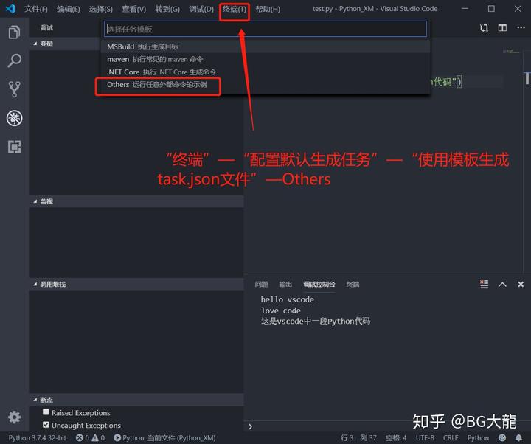This screenshot has height=444, width=531.
Task: Select the Others task template
Action: pos(265,84)
